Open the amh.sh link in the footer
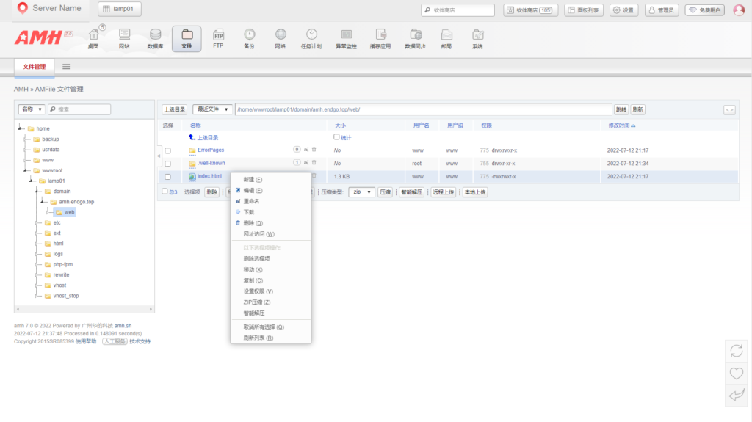Screen dimensions: 752x422 (x=123, y=326)
